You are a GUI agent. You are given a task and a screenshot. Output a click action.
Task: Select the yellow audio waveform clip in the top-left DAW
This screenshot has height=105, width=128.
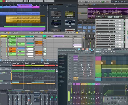click(23, 19)
